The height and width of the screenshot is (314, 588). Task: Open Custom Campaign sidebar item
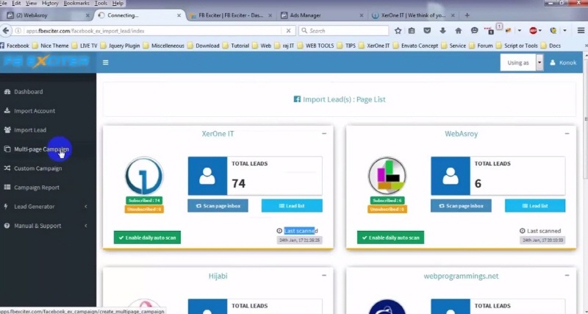coord(32,168)
